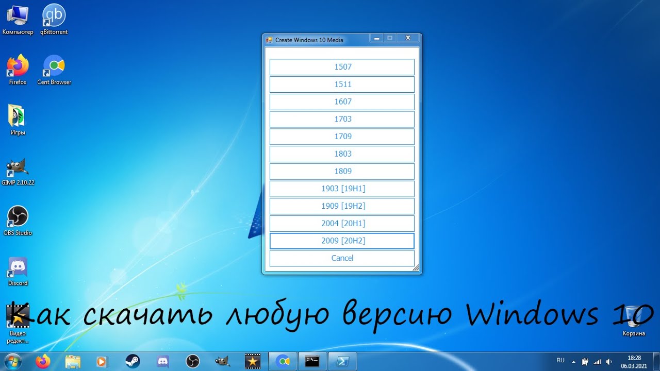This screenshot has height=371, width=660.
Task: Select Cent Browser desktop shortcut
Action: (x=54, y=70)
